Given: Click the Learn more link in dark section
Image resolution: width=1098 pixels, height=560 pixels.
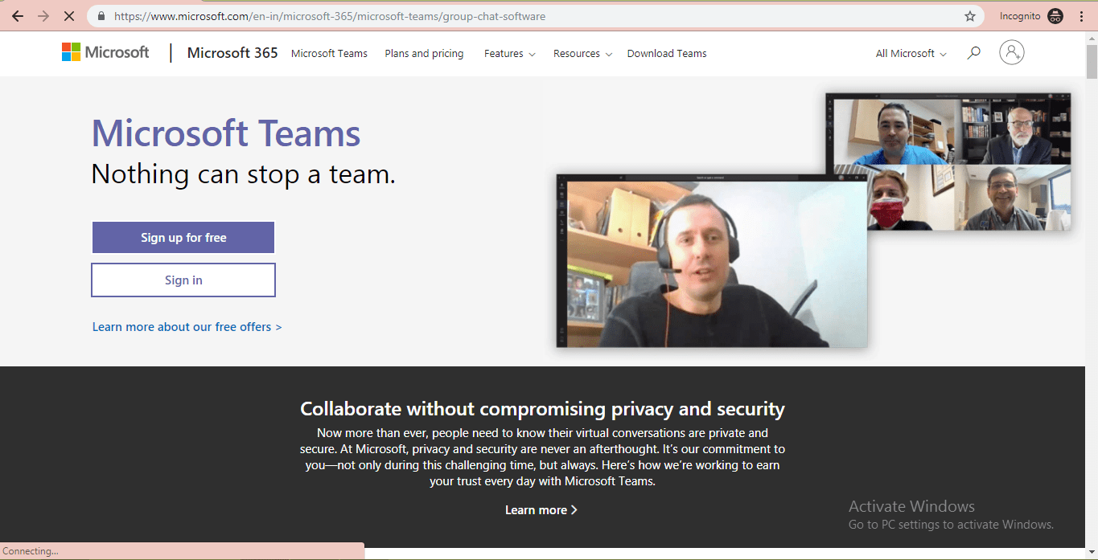Looking at the screenshot, I should (x=541, y=510).
